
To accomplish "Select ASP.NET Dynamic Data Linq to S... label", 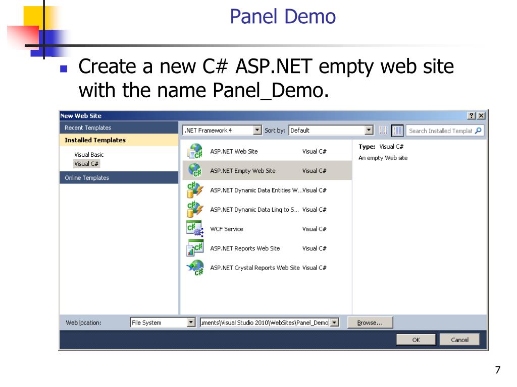I will pos(254,210).
